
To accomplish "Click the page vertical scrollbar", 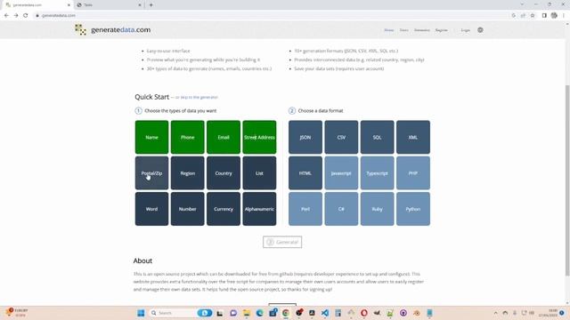I will tap(567, 180).
